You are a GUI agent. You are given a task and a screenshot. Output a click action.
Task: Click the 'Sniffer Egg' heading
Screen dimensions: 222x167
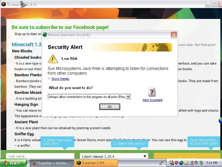[x=24, y=134]
